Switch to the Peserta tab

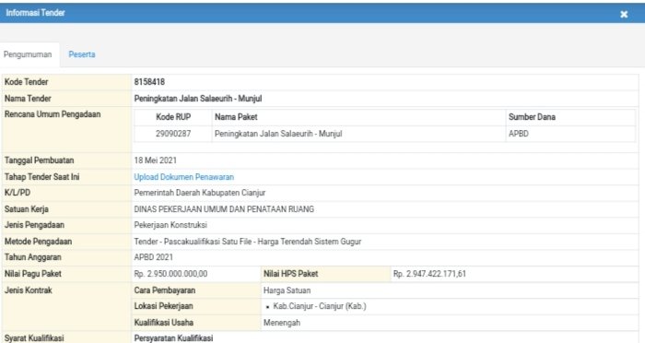(82, 54)
